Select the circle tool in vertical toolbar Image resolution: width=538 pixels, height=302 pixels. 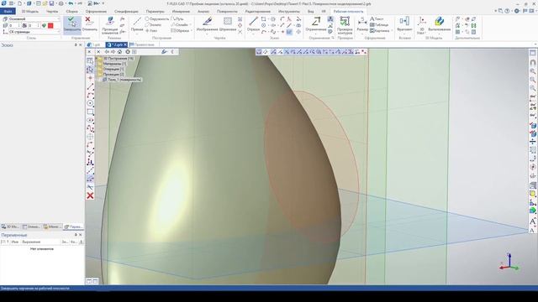point(90,103)
